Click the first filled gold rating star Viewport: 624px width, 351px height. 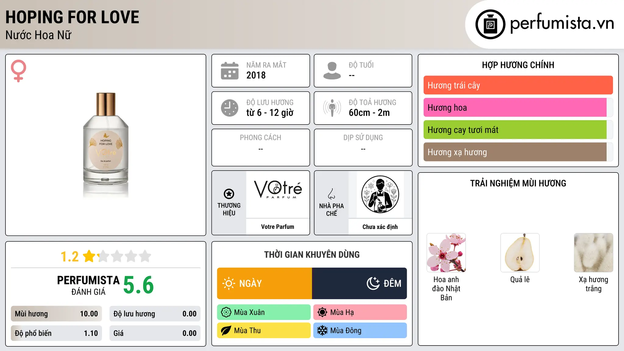click(x=89, y=256)
